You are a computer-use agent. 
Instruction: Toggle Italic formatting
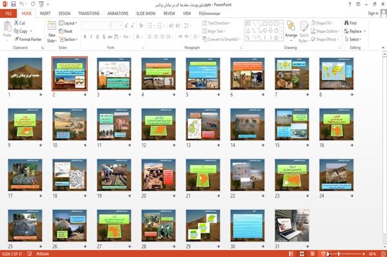pos(91,37)
